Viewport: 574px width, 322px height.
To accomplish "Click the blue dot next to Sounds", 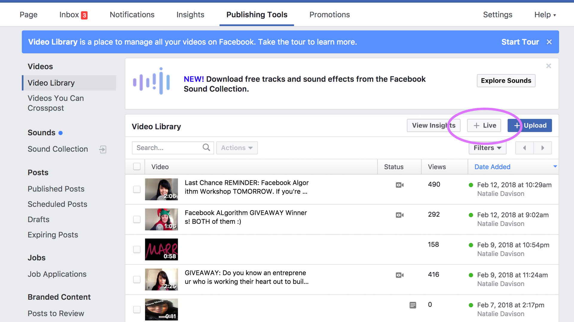I will pyautogui.click(x=60, y=133).
